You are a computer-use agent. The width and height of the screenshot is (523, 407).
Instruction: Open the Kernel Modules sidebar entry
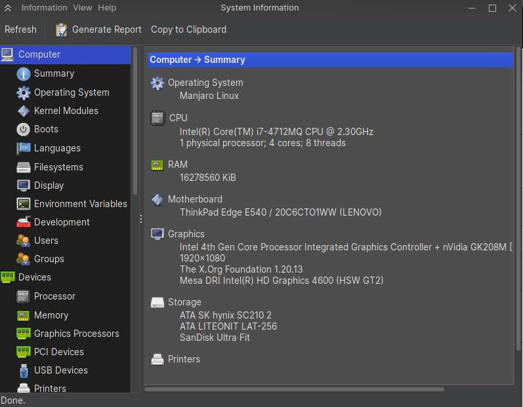point(66,111)
